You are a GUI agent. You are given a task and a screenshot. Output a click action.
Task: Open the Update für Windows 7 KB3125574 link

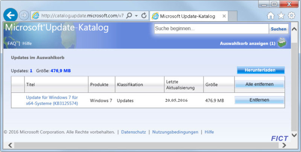pyautogui.click(x=52, y=100)
